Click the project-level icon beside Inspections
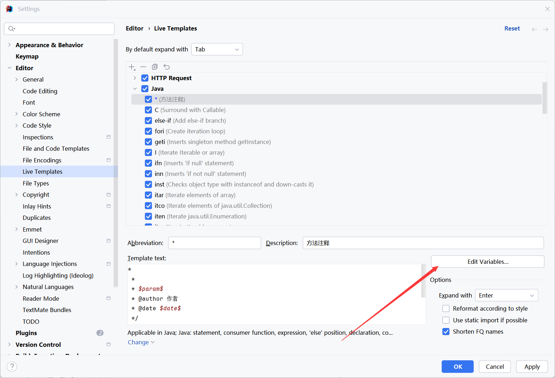The width and height of the screenshot is (555, 378). click(x=108, y=137)
